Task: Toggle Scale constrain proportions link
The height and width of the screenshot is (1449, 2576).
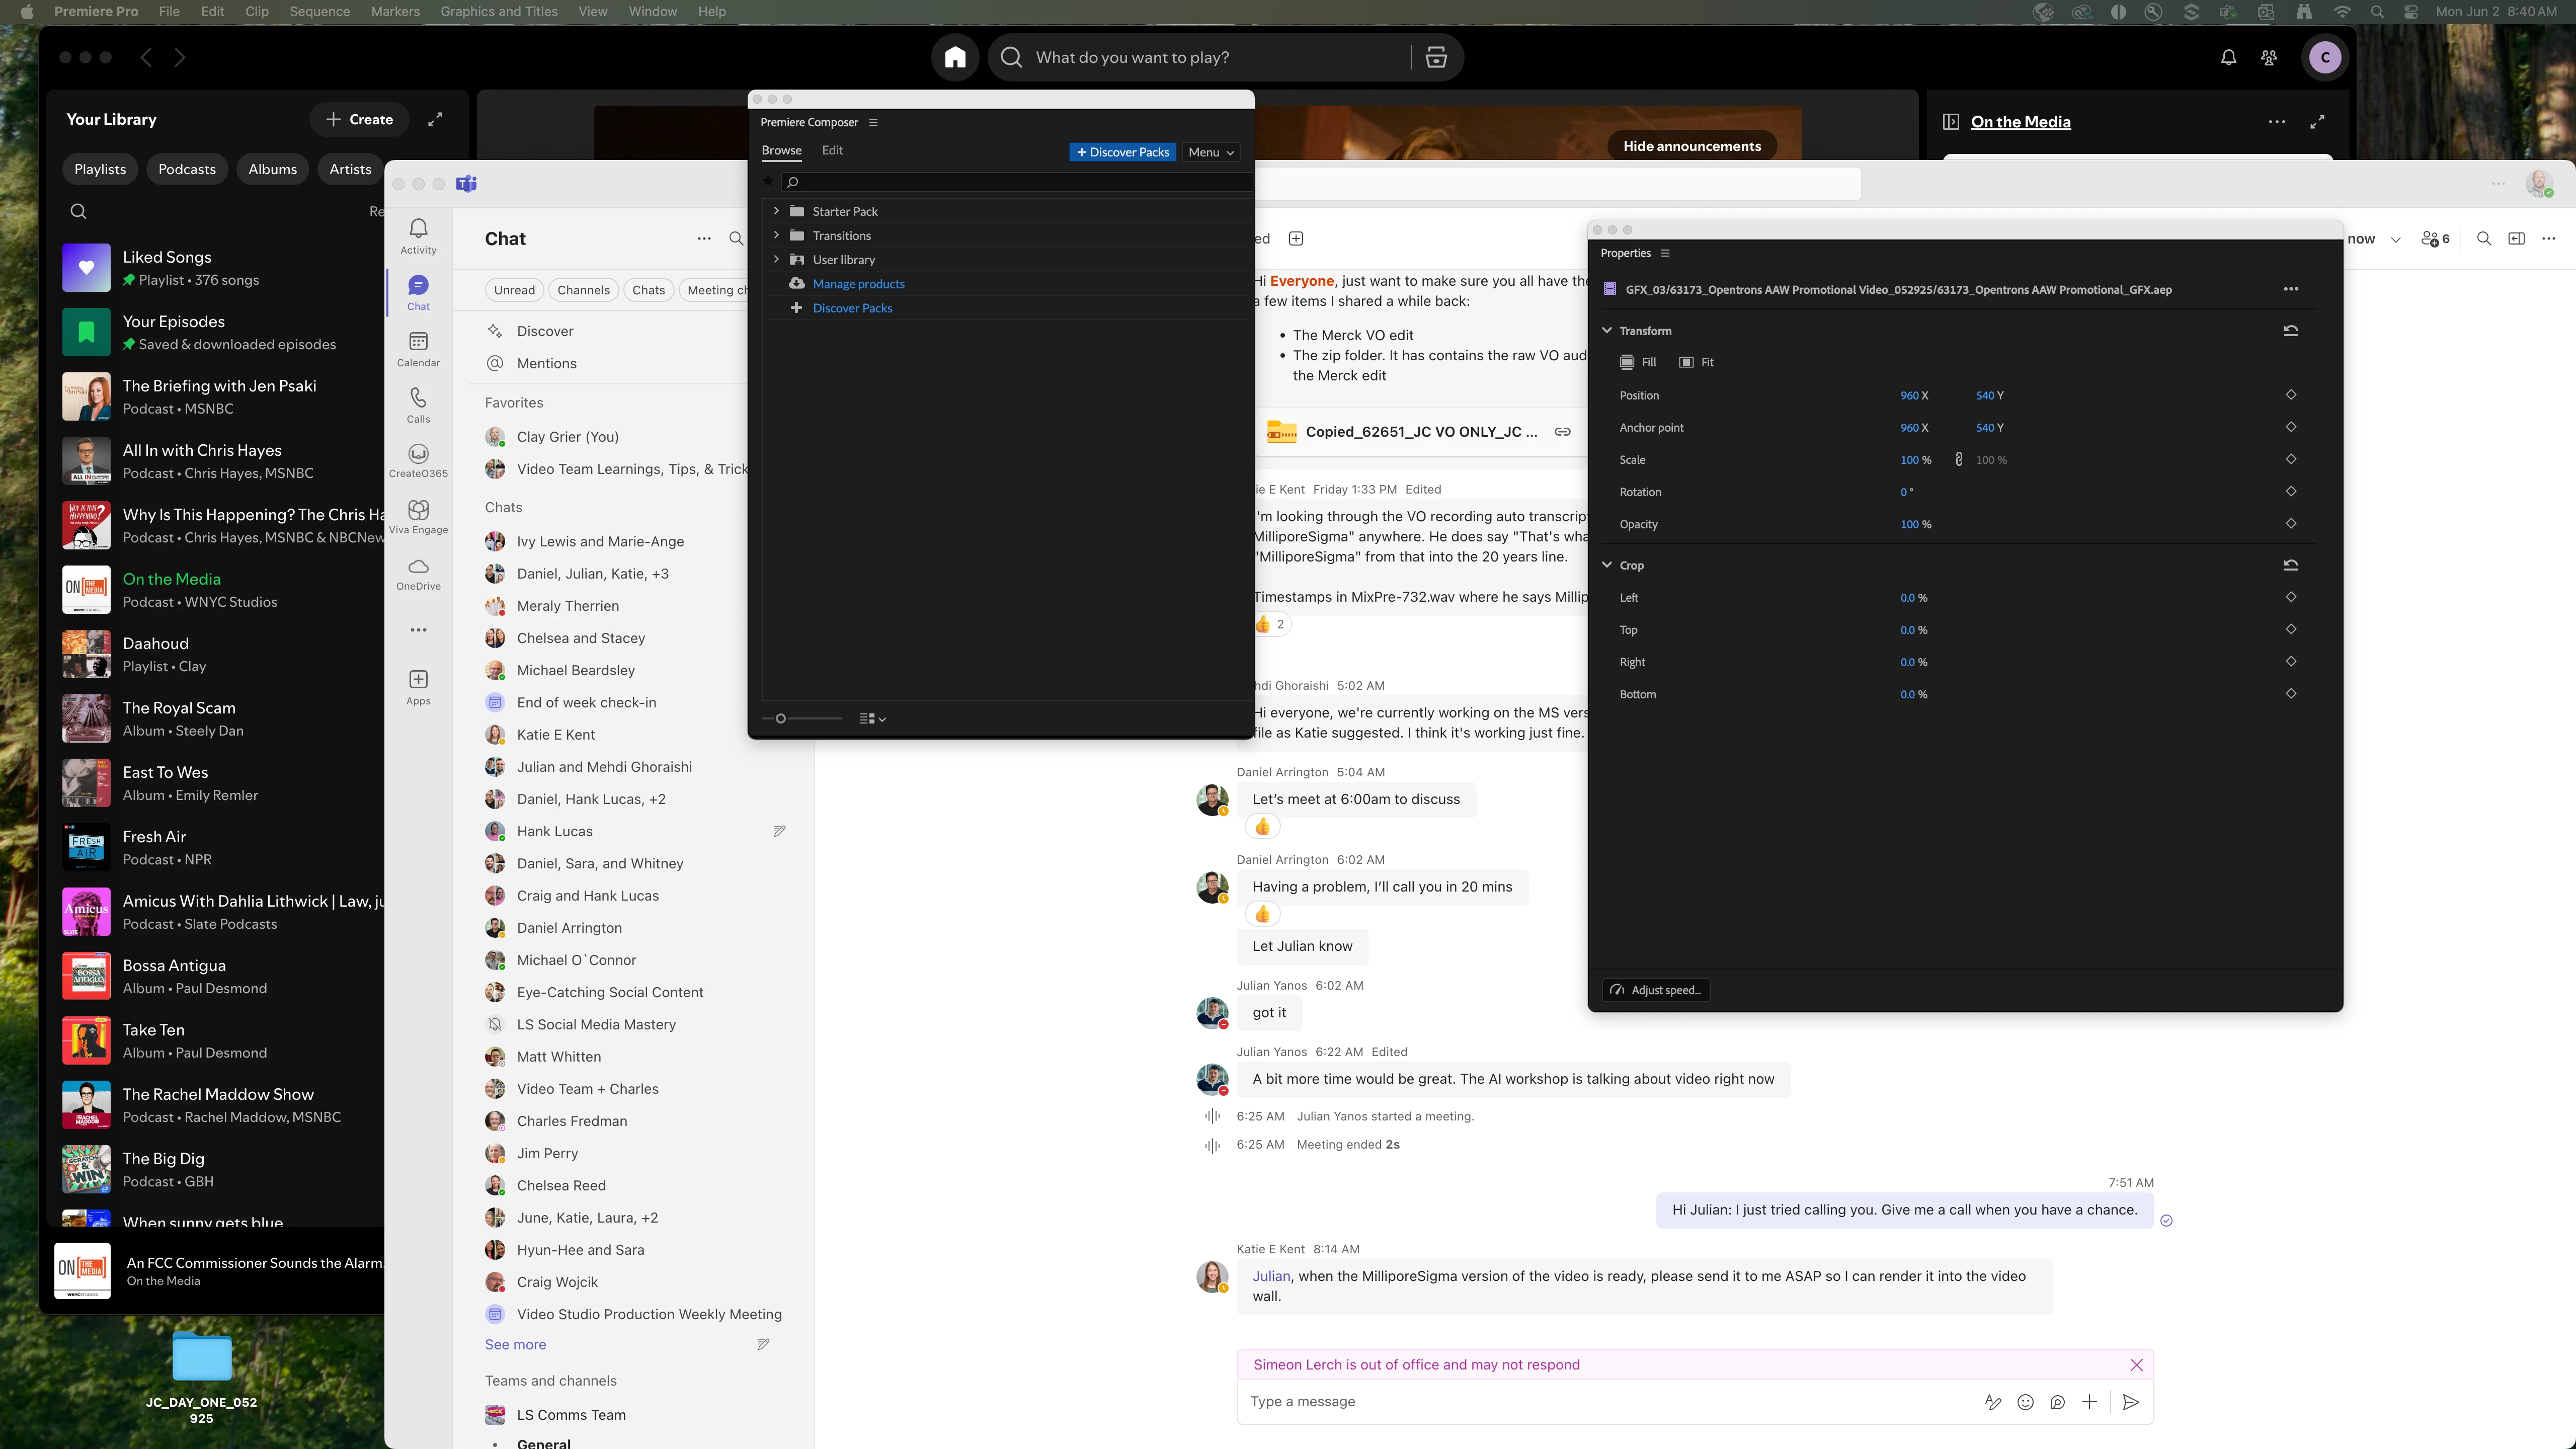Action: (1958, 460)
